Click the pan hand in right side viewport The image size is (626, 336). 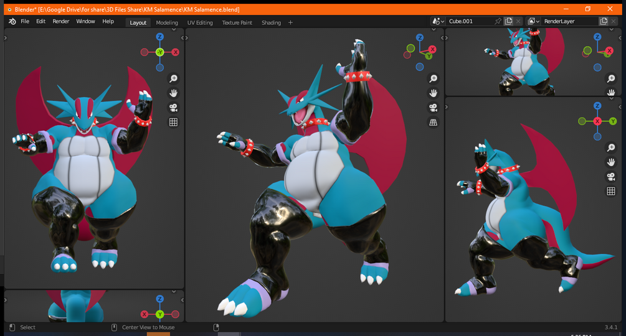coord(611,162)
